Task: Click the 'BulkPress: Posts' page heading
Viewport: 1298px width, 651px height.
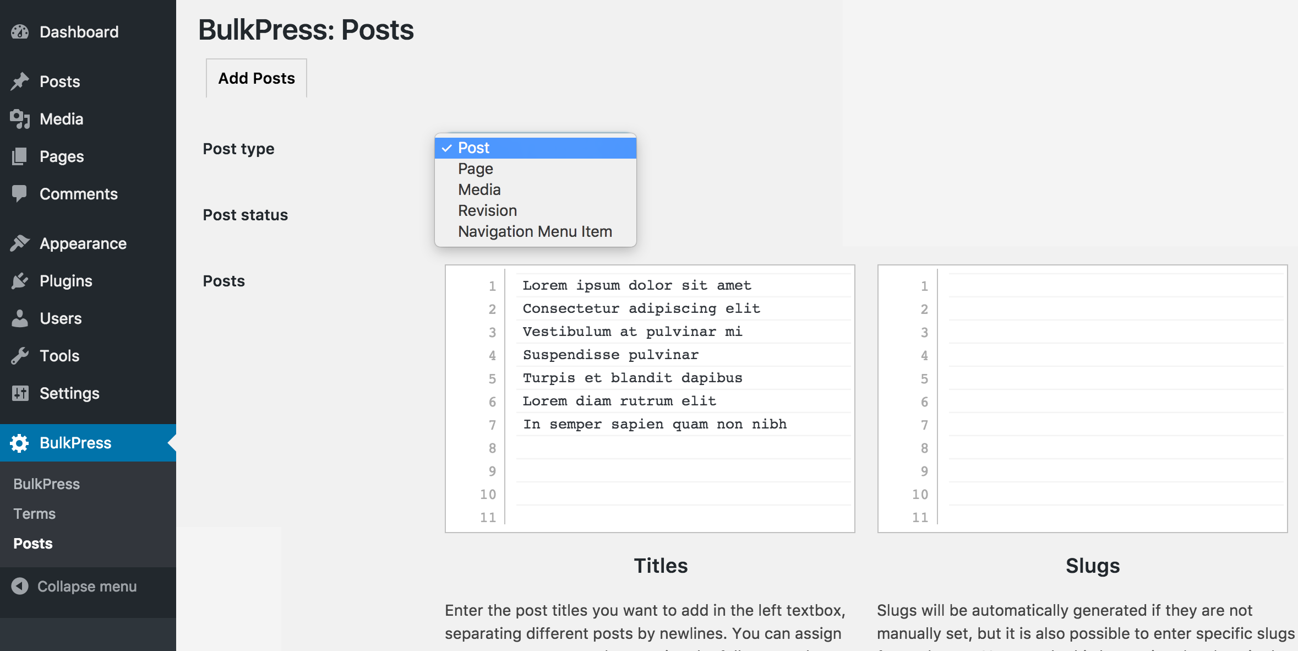Action: [x=306, y=30]
